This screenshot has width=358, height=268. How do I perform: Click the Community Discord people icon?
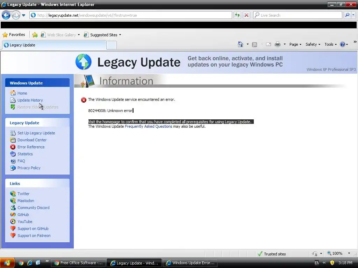tap(13, 208)
